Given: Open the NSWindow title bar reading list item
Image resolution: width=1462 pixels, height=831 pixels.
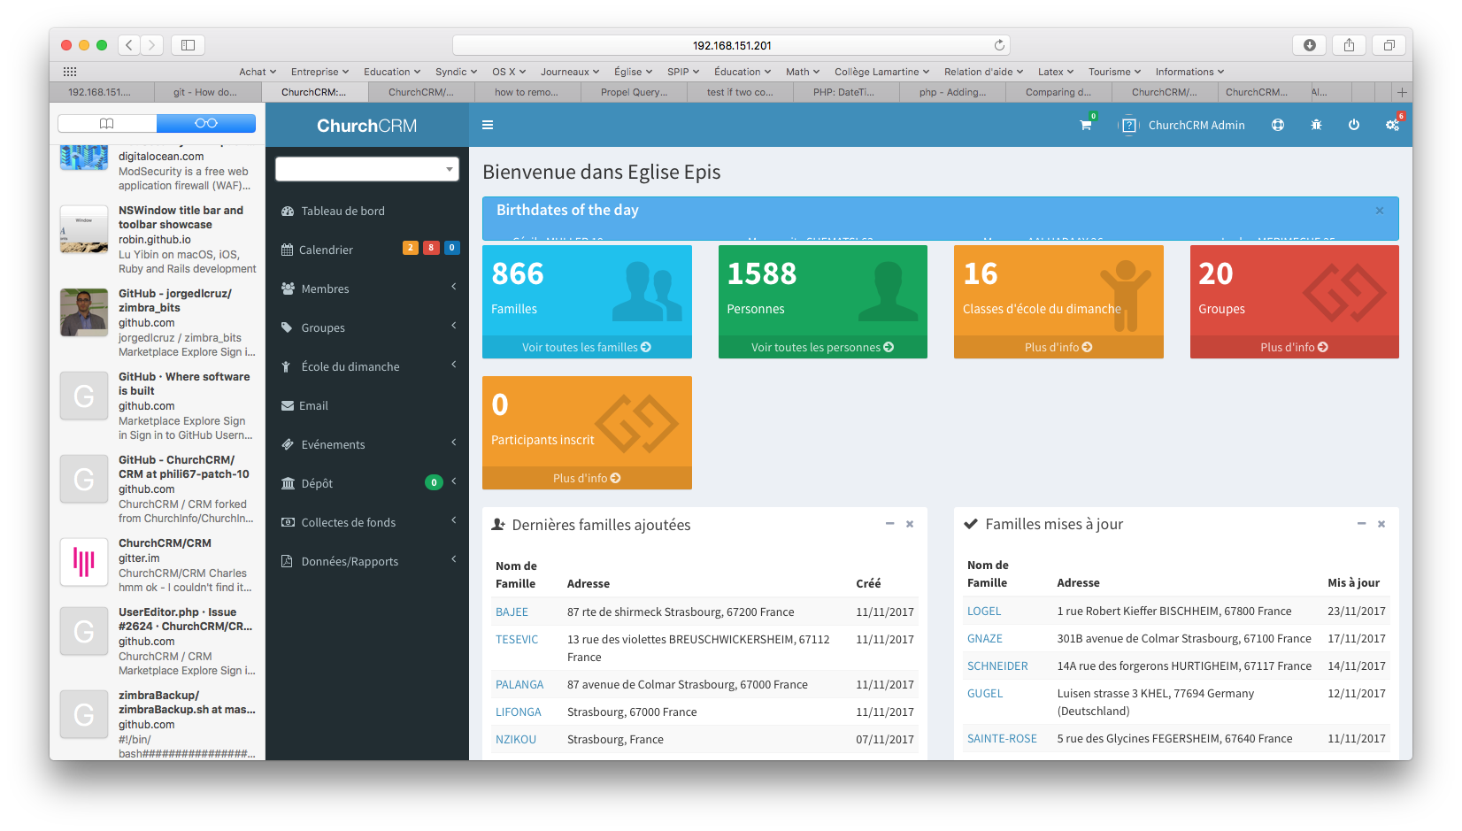Looking at the screenshot, I should (158, 239).
